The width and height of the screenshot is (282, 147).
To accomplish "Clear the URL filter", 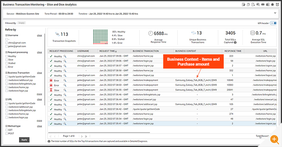I will click(x=39, y=100).
